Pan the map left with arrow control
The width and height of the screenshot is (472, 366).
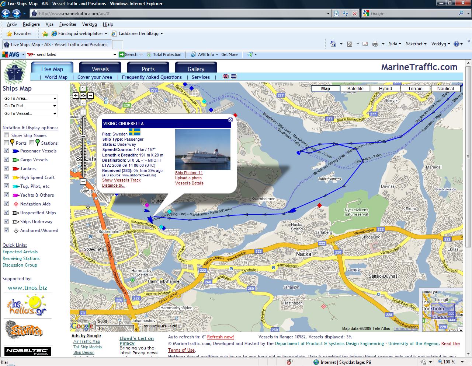[x=76, y=96]
